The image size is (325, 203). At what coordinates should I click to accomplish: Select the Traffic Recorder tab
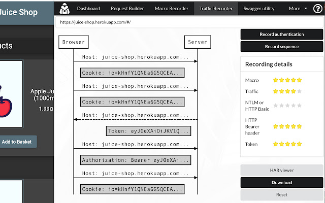[216, 9]
